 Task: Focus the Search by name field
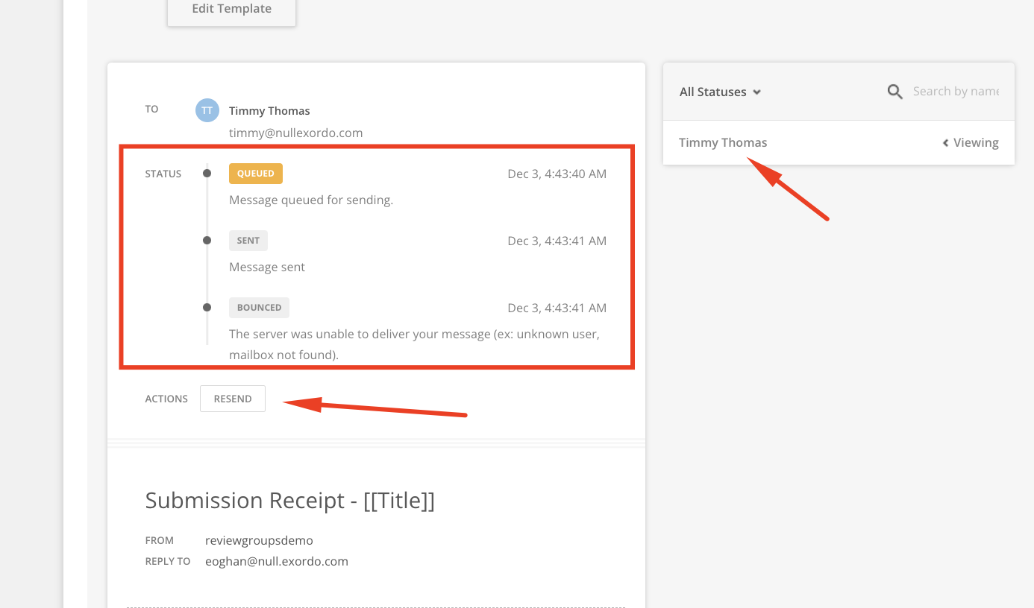(956, 92)
